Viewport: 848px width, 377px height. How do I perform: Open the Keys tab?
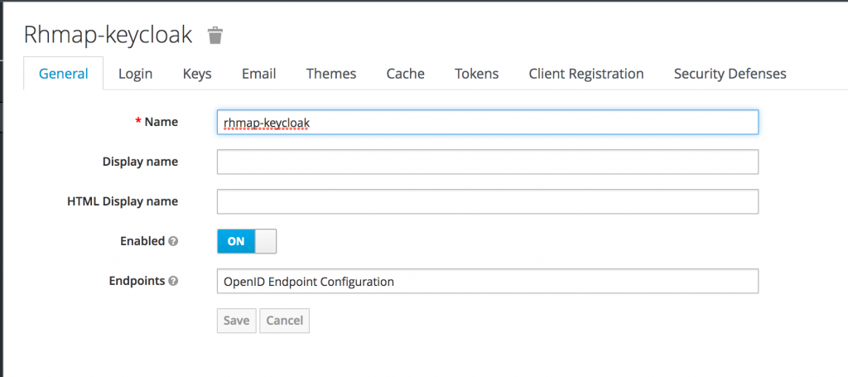[197, 74]
